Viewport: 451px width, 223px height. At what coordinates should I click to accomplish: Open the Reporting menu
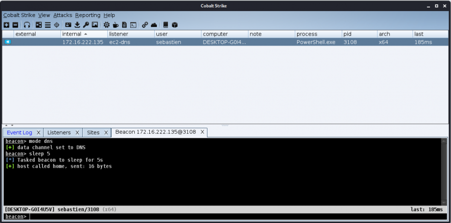pos(88,15)
